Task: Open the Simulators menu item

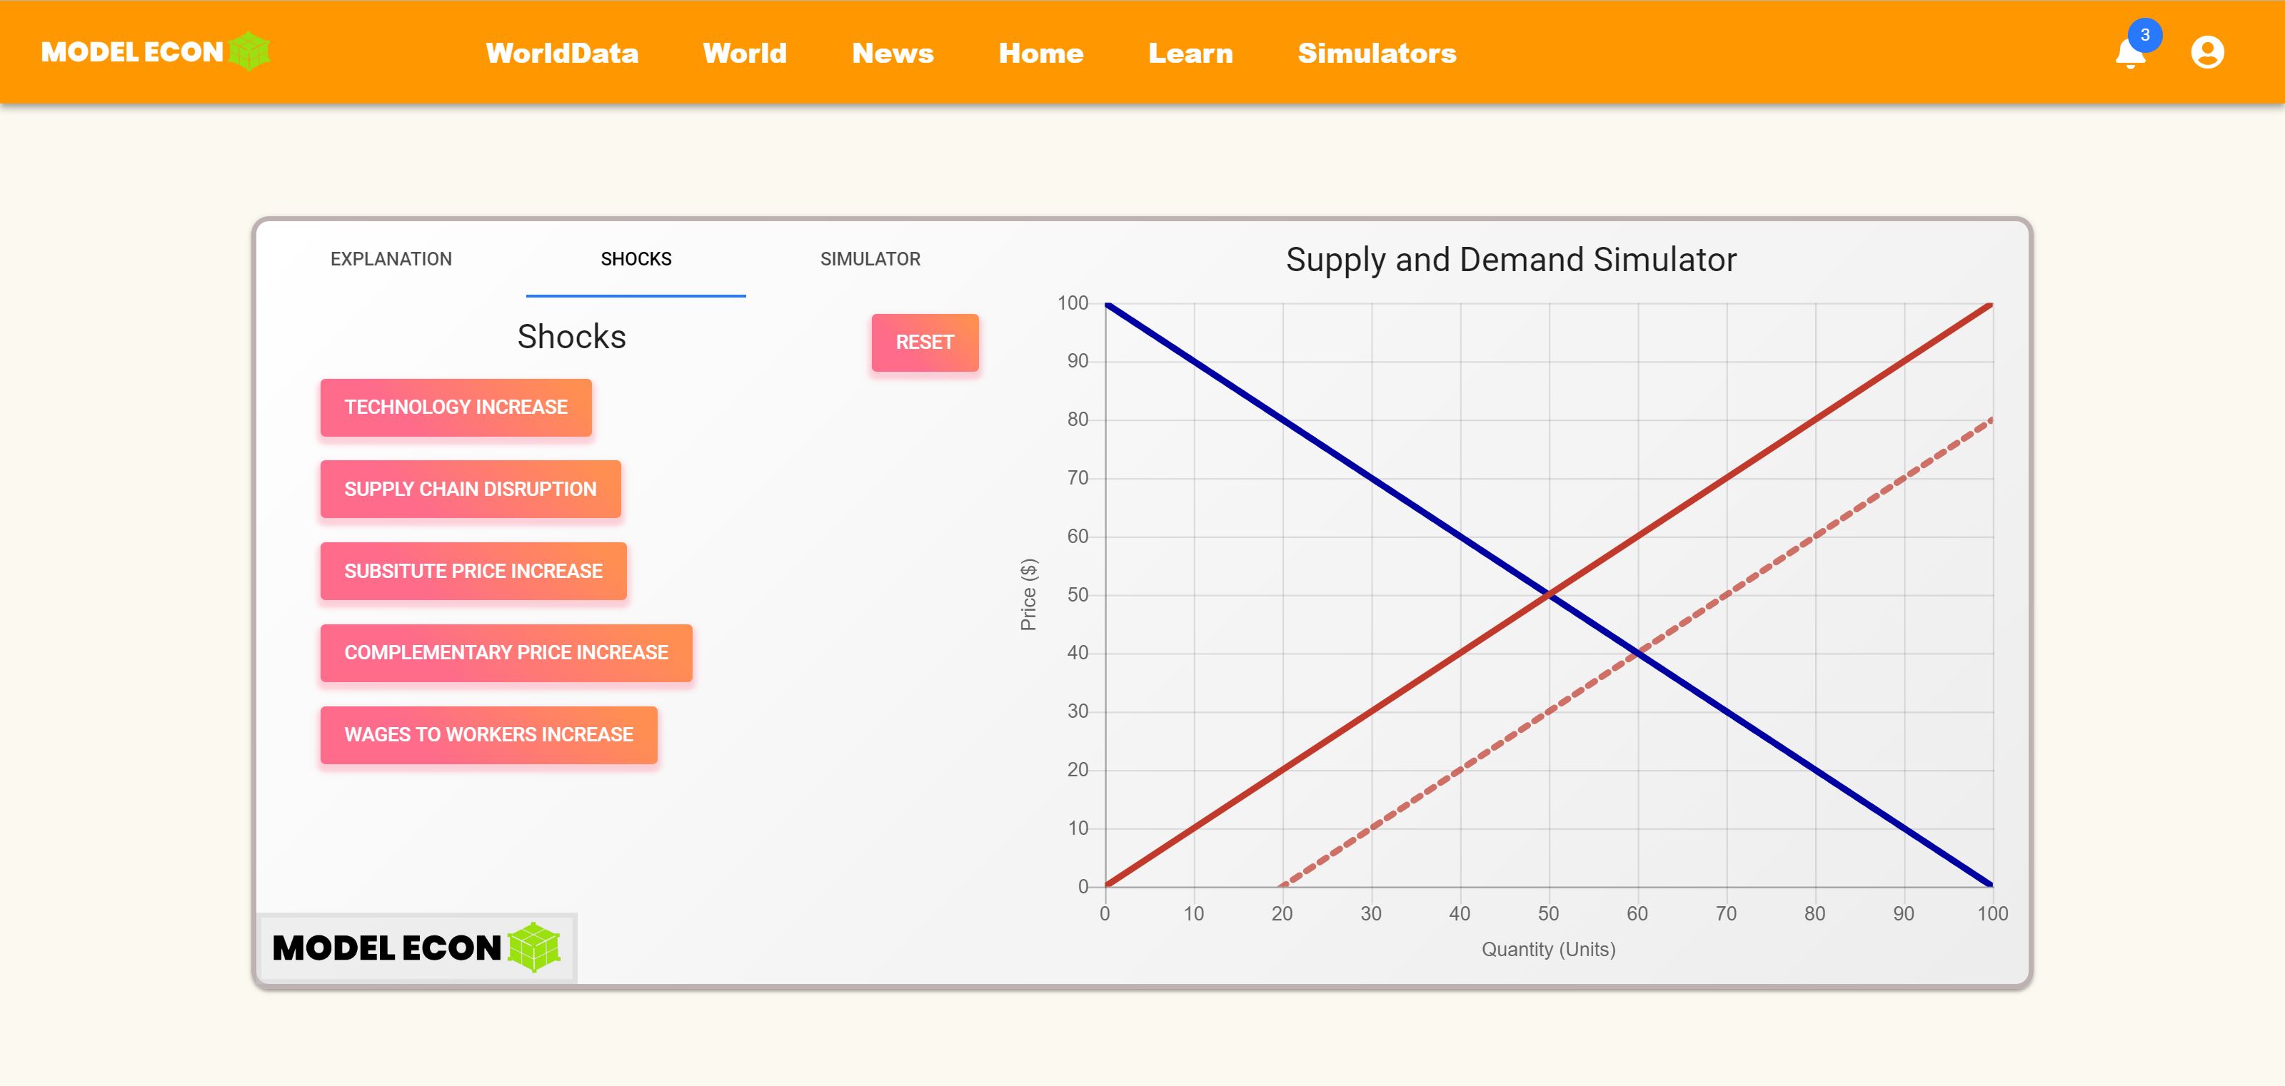Action: pyautogui.click(x=1377, y=54)
